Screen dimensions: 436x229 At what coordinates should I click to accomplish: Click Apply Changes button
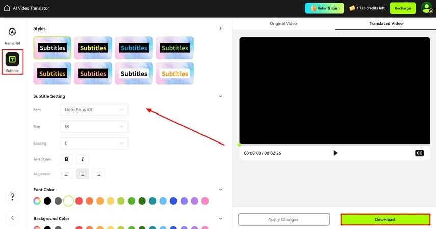(x=284, y=219)
